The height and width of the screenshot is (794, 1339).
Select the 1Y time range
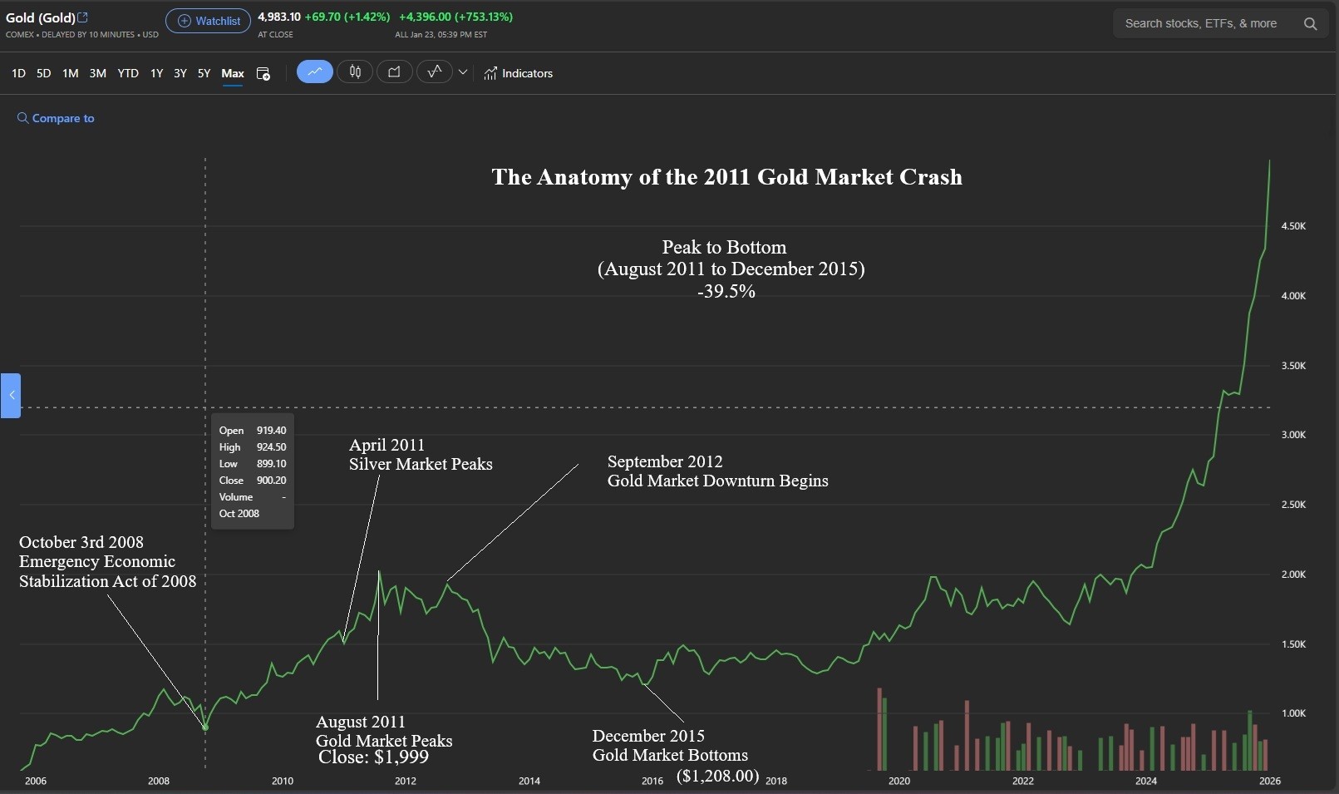coord(156,73)
